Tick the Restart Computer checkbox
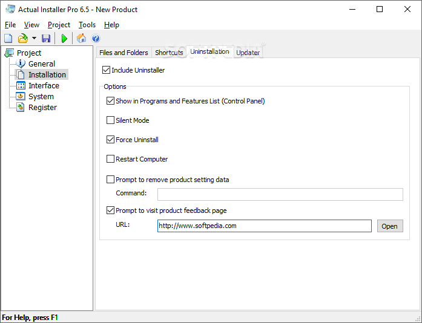 click(110, 159)
